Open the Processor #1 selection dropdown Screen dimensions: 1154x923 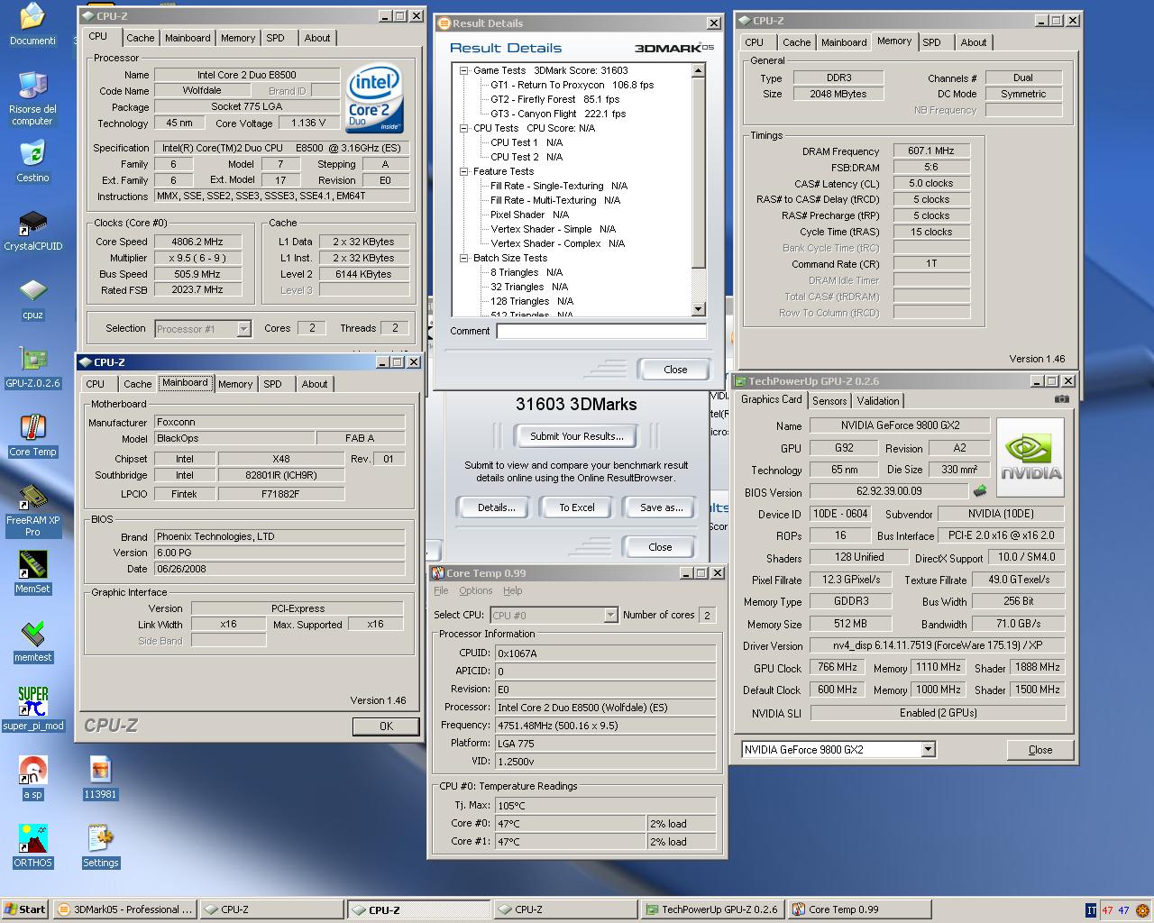[x=243, y=329]
